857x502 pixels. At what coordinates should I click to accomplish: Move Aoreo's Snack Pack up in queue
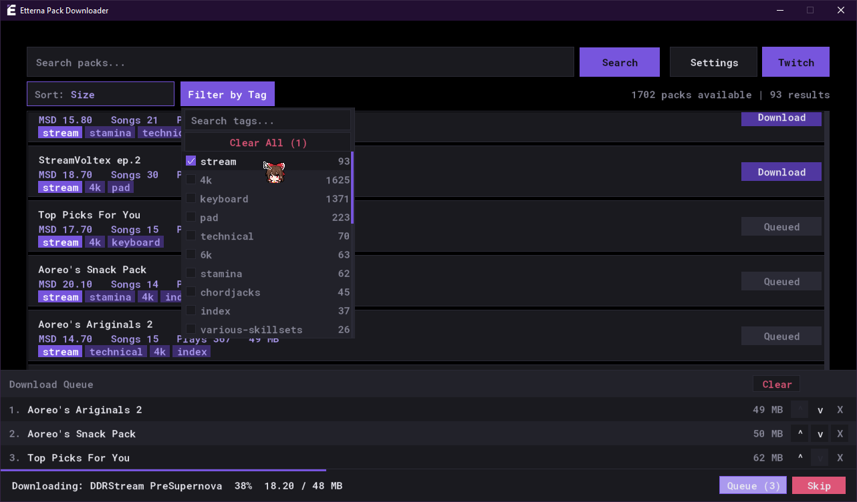[x=800, y=434]
